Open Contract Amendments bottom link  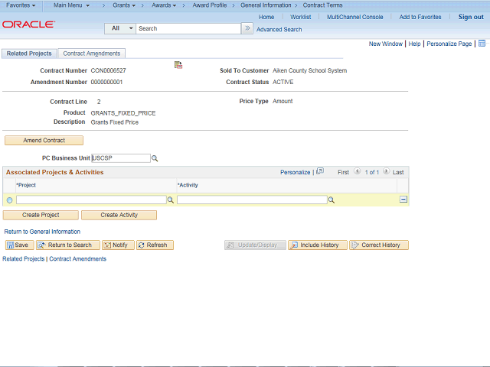(78, 259)
